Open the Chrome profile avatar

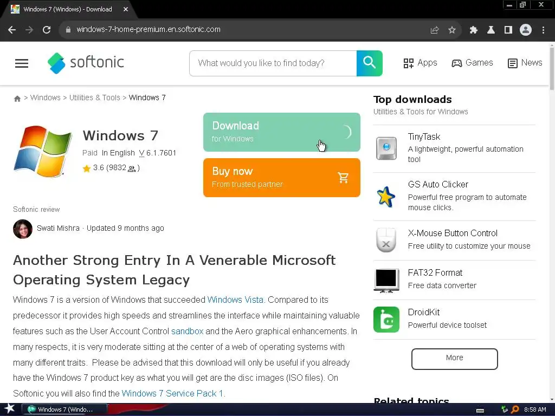click(x=526, y=30)
